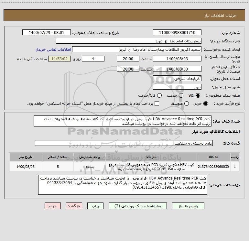Select the متوسط purchase type radio
249x241 pixels.
coord(187,104)
